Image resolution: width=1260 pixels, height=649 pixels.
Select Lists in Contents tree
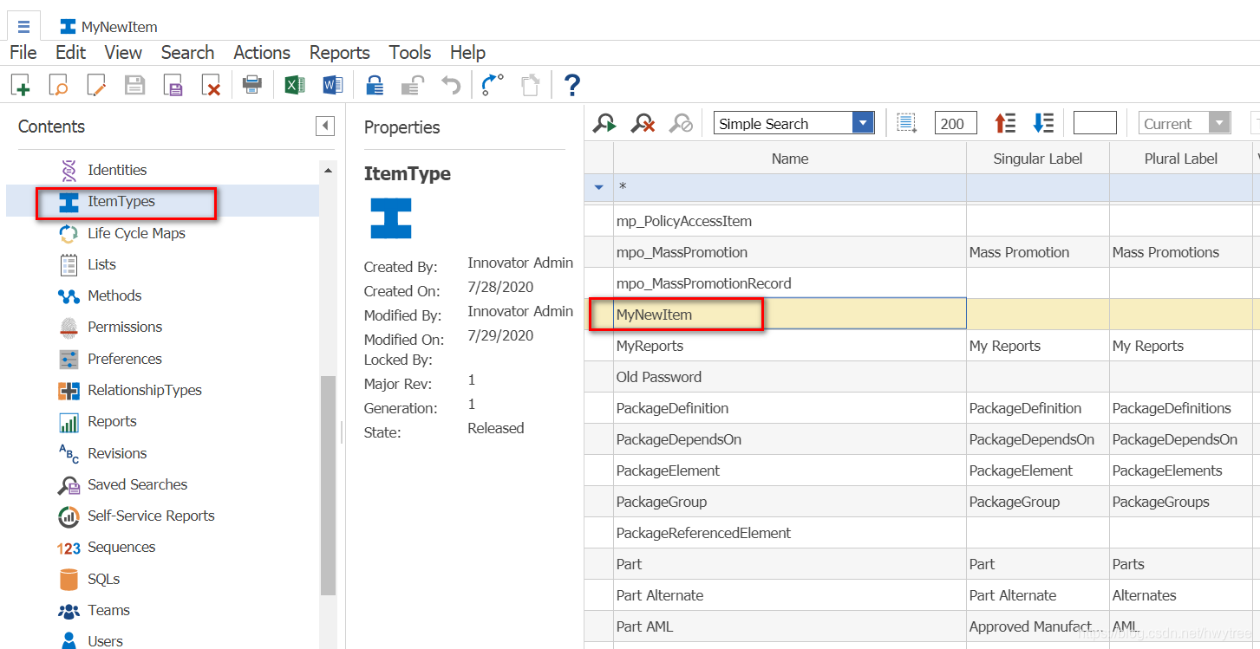(x=101, y=264)
